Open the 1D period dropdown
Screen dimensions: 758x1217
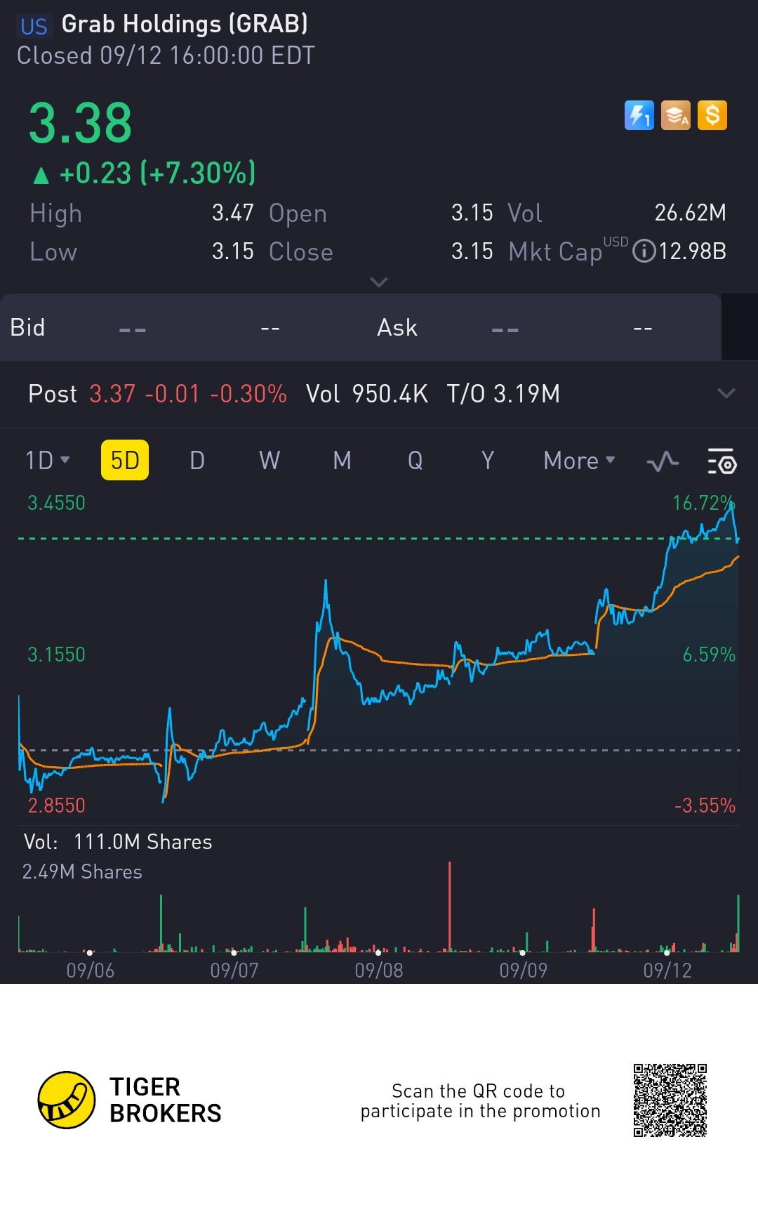point(47,461)
